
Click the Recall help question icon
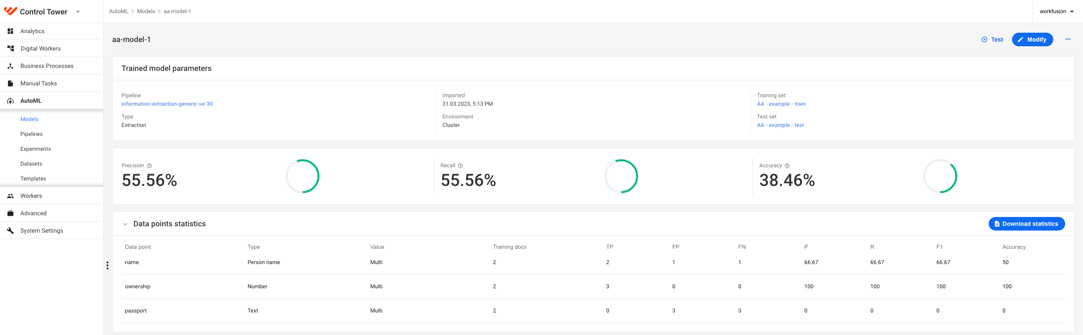point(460,166)
